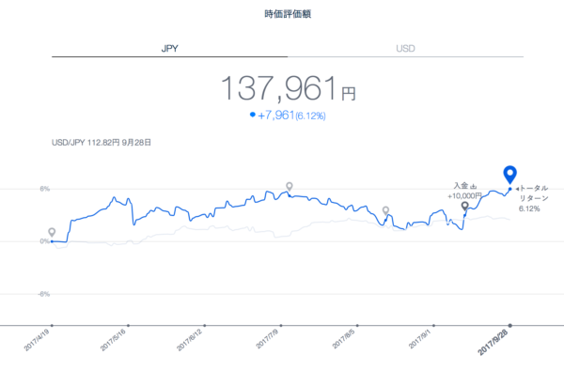Select the 2017/5/16 timeline dot
The width and height of the screenshot is (564, 370).
(x=128, y=326)
